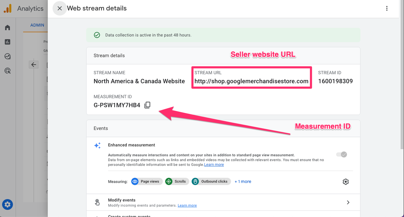Show the +1 more measured events
This screenshot has width=404, height=217.
[243, 181]
